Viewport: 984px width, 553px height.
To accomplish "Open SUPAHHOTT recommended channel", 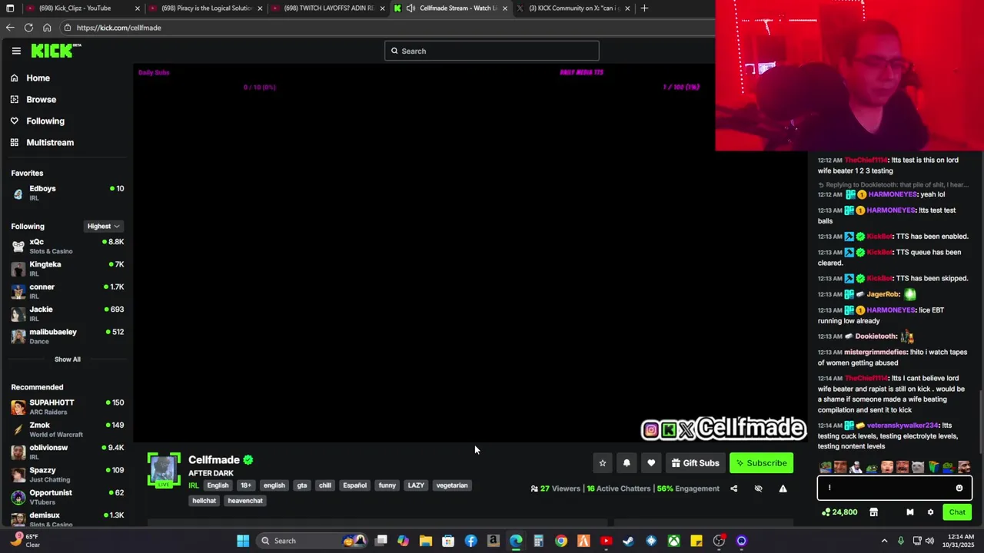I will [67, 406].
